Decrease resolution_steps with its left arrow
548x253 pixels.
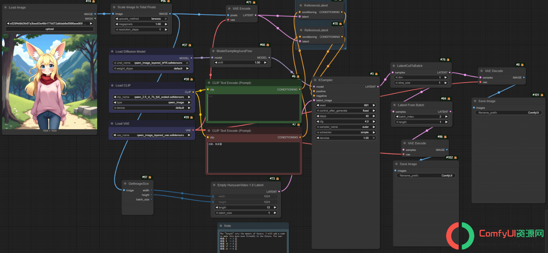[117, 29]
